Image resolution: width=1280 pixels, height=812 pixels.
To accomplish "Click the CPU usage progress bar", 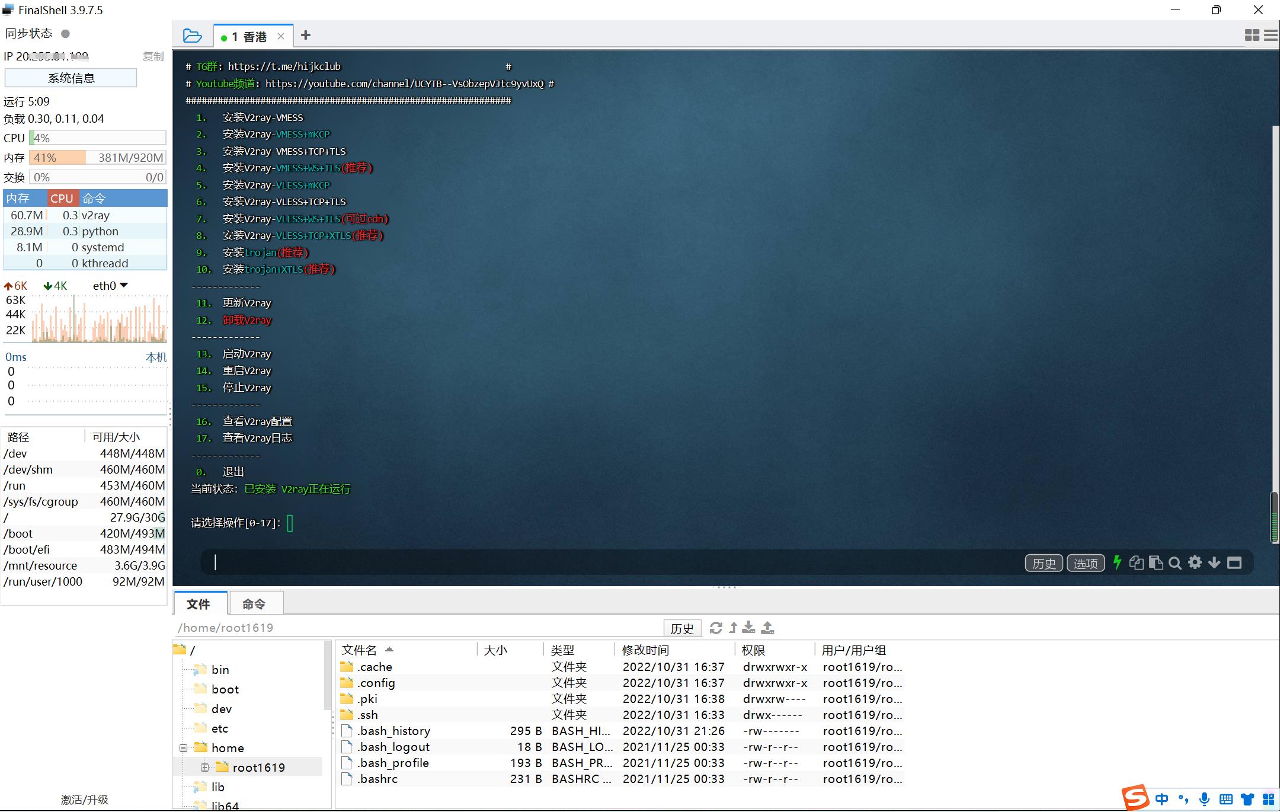I will [98, 138].
